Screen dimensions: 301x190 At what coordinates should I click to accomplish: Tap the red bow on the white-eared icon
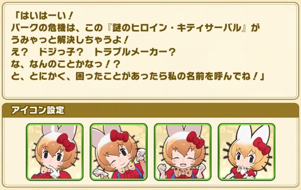pos(261,146)
